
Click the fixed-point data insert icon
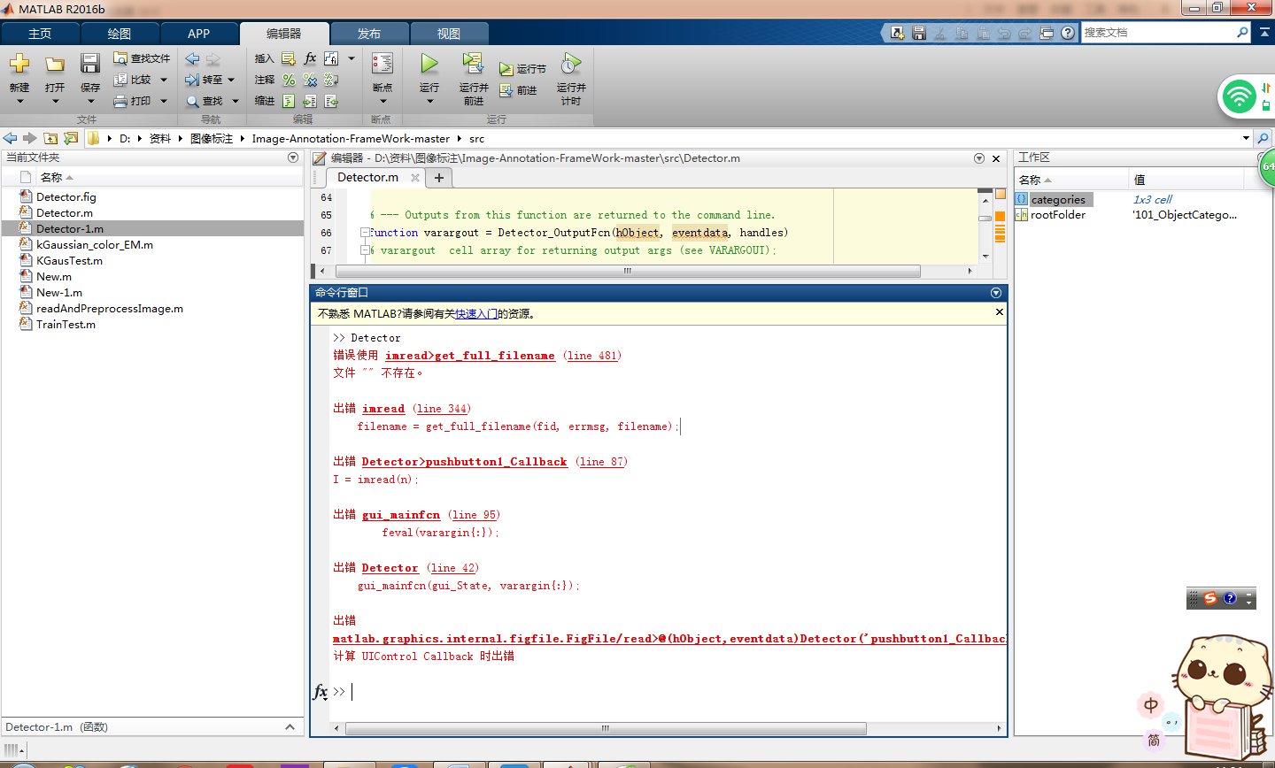pos(331,58)
